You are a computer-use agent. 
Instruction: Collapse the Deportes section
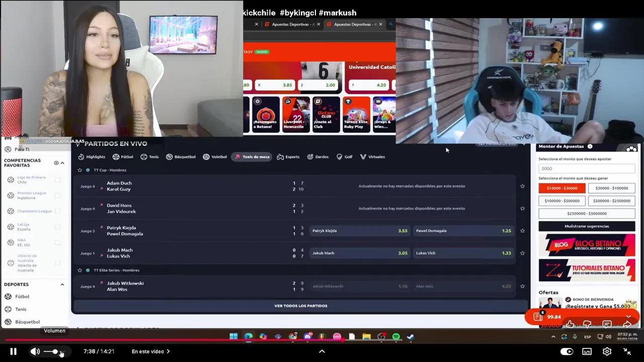point(62,285)
